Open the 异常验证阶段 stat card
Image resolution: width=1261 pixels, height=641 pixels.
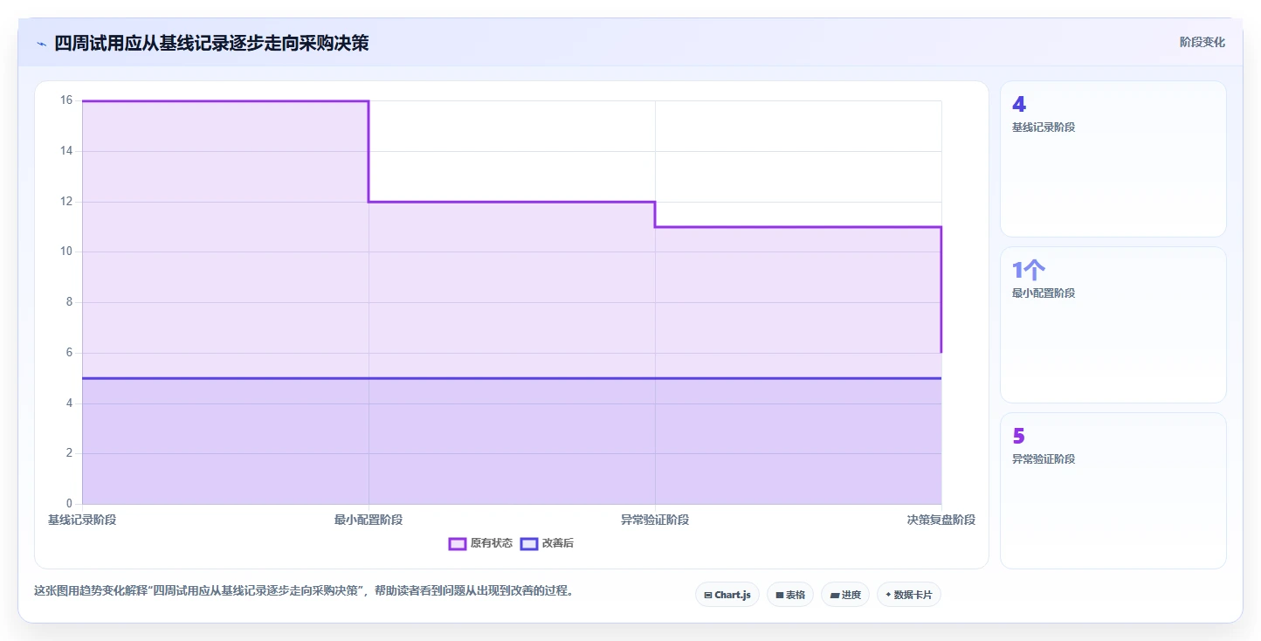tap(1113, 491)
